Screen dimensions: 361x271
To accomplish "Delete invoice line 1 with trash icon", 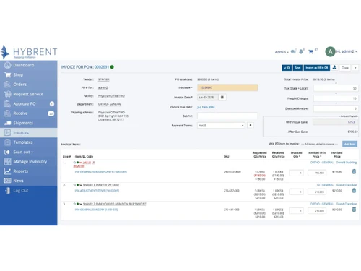I will (354, 171).
